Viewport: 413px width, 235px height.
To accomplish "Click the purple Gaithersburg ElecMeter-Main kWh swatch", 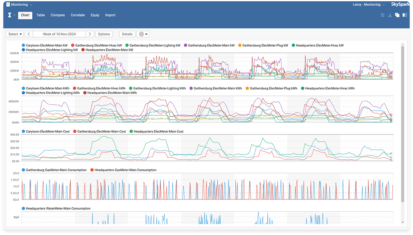I will point(192,88).
